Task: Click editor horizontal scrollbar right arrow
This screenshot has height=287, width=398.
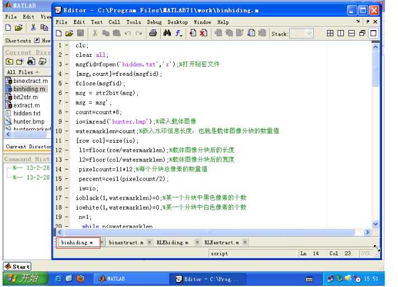Action: pyautogui.click(x=367, y=232)
